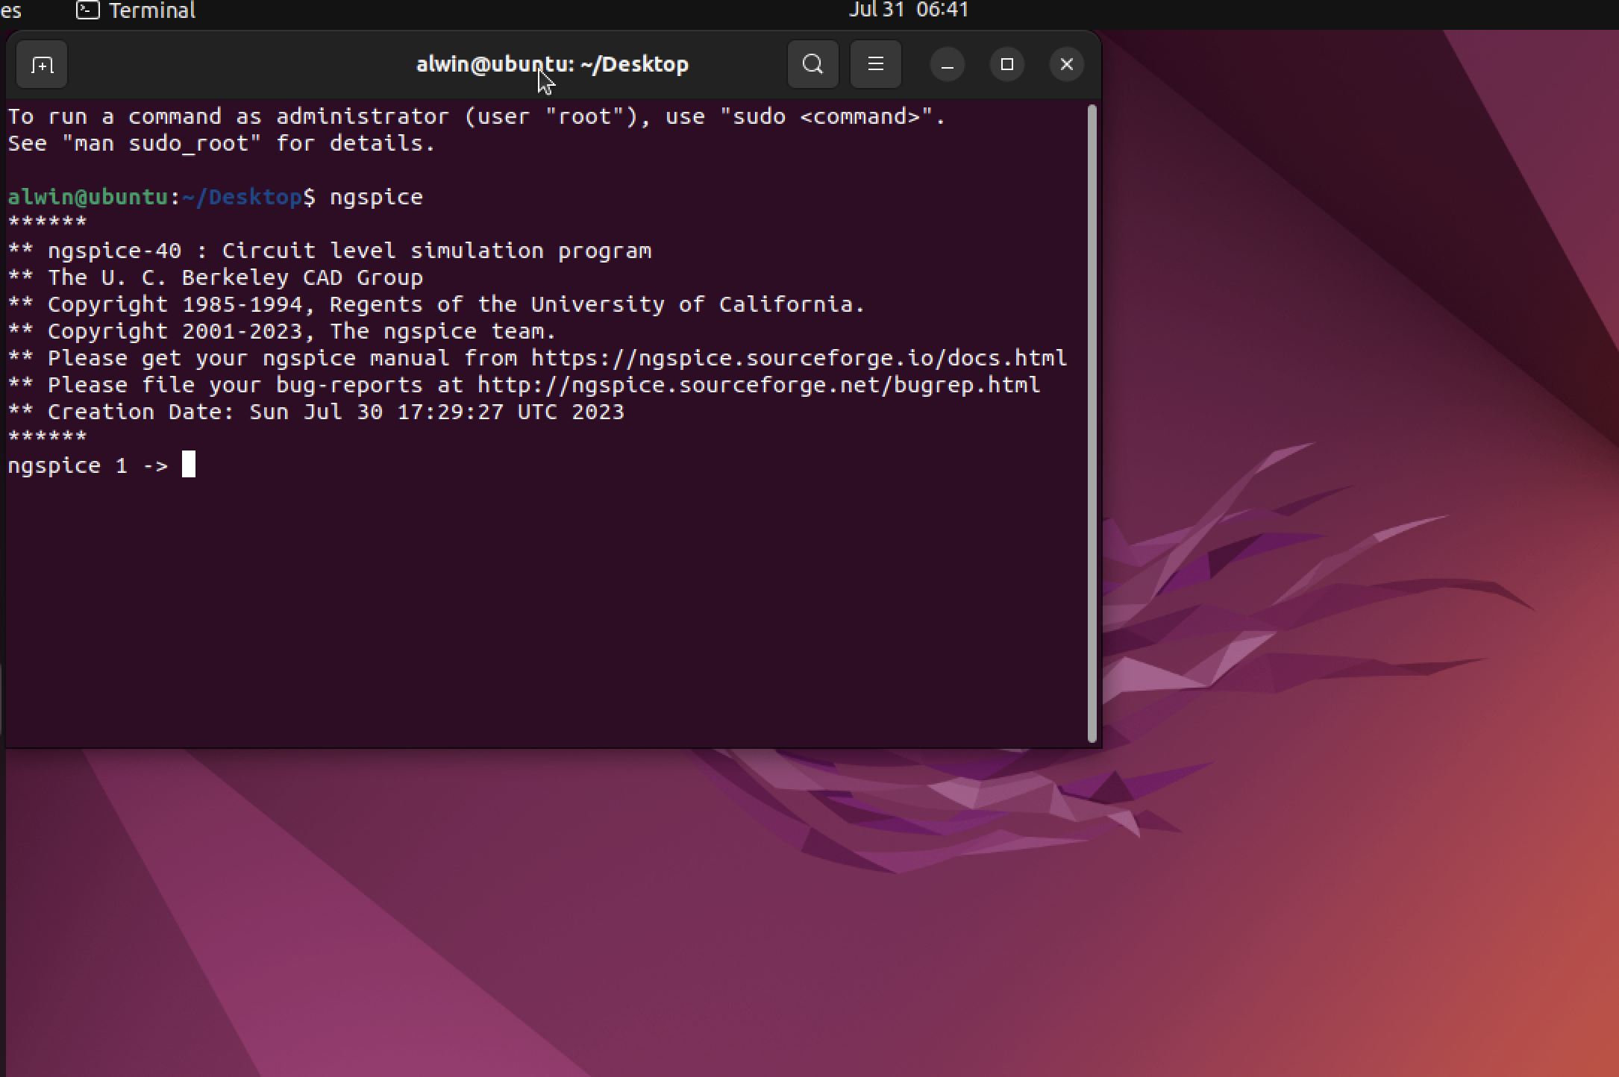Viewport: 1619px width, 1077px height.
Task: Click the blinking terminal cursor block
Action: pos(190,465)
